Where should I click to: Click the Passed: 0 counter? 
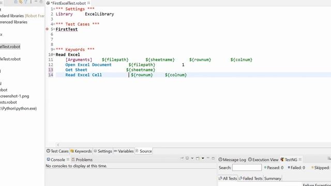[274, 167]
